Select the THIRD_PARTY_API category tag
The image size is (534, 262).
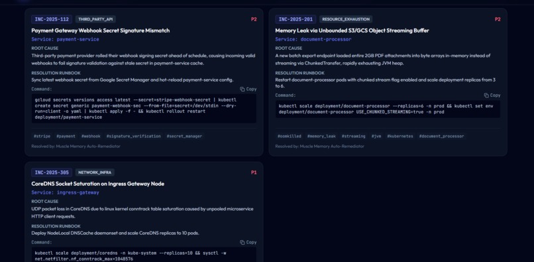pos(95,19)
